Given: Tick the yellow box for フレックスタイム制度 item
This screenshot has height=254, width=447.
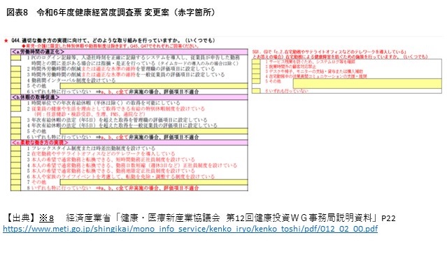Looking at the screenshot, I should [x=15, y=148].
